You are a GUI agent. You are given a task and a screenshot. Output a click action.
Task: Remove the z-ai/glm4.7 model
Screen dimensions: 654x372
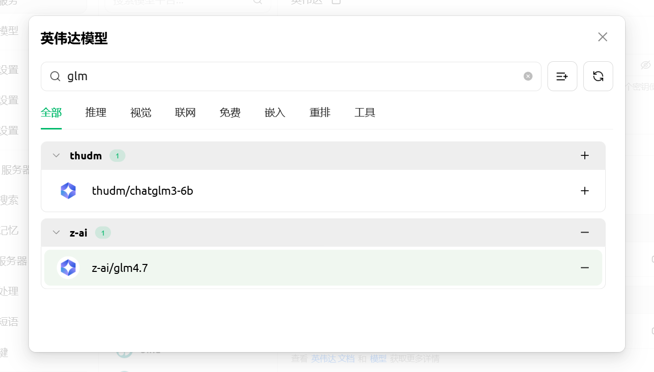click(584, 268)
